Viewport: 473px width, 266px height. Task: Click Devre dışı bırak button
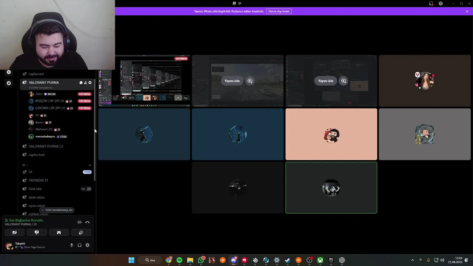[x=279, y=11]
